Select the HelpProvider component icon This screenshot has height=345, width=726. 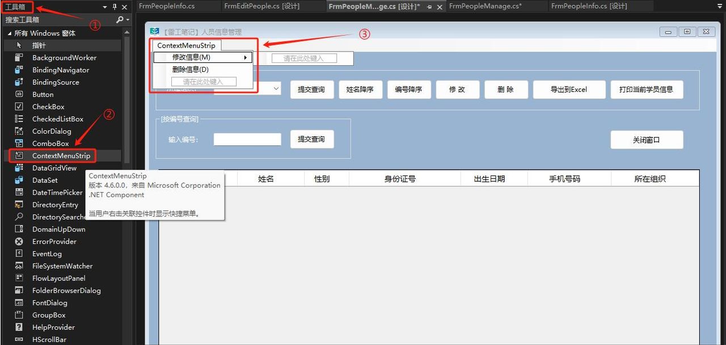(x=19, y=327)
